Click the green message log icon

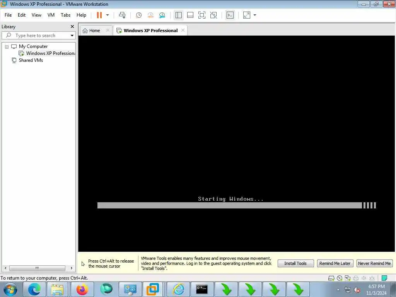(x=384, y=278)
